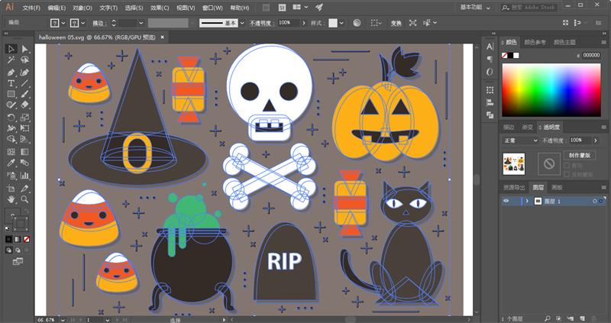Open the 正常 blending mode dropdown
This screenshot has height=323, width=611.
pyautogui.click(x=520, y=141)
